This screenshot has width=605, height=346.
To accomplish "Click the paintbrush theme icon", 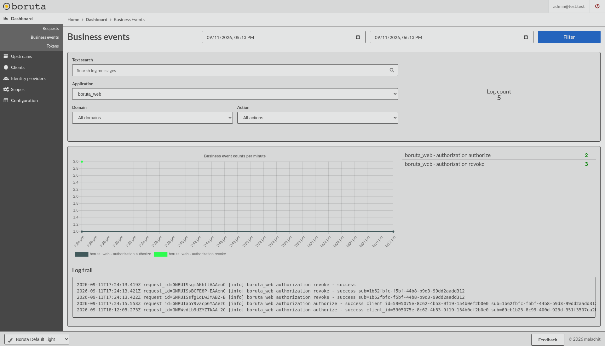I will coord(10,340).
